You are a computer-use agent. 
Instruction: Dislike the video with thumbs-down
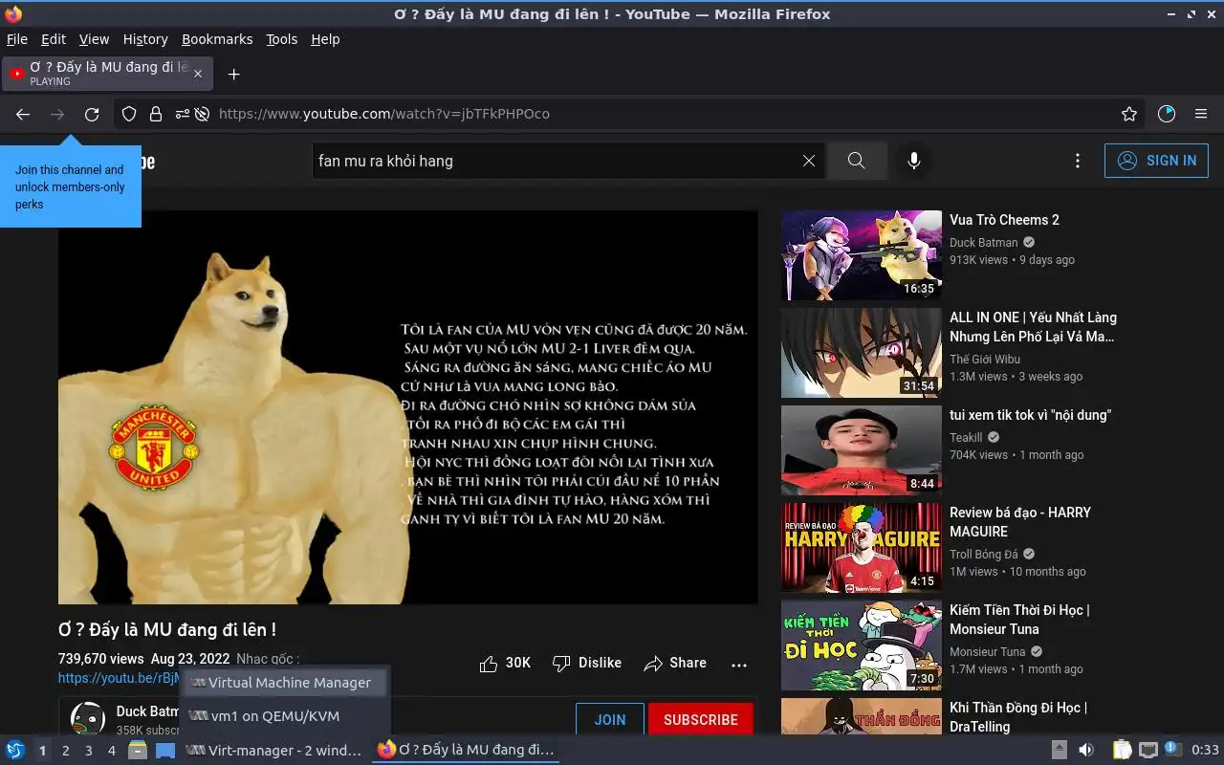[587, 663]
